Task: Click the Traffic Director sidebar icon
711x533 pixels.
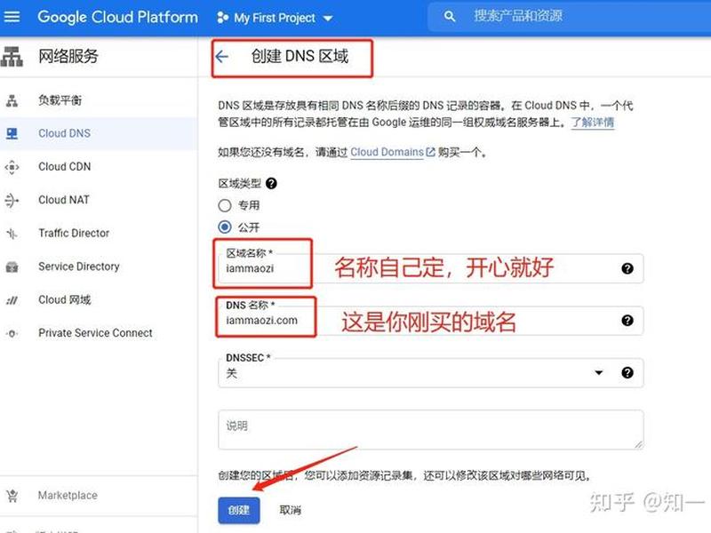Action: point(12,234)
